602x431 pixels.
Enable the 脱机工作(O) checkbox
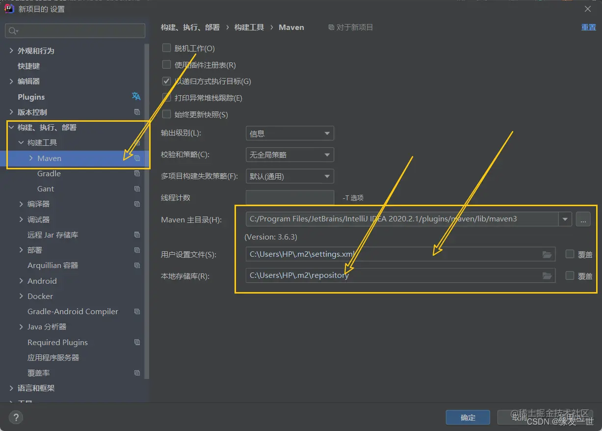coord(166,48)
